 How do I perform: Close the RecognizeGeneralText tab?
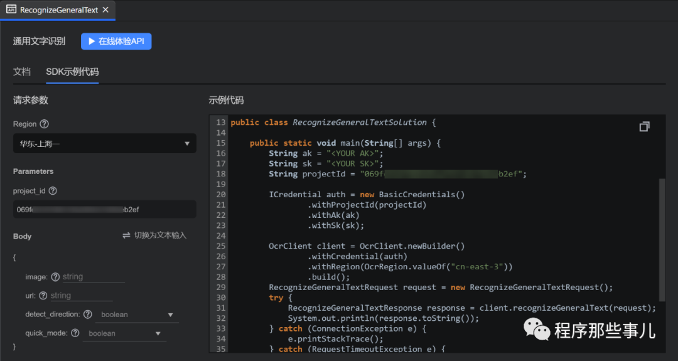click(105, 9)
